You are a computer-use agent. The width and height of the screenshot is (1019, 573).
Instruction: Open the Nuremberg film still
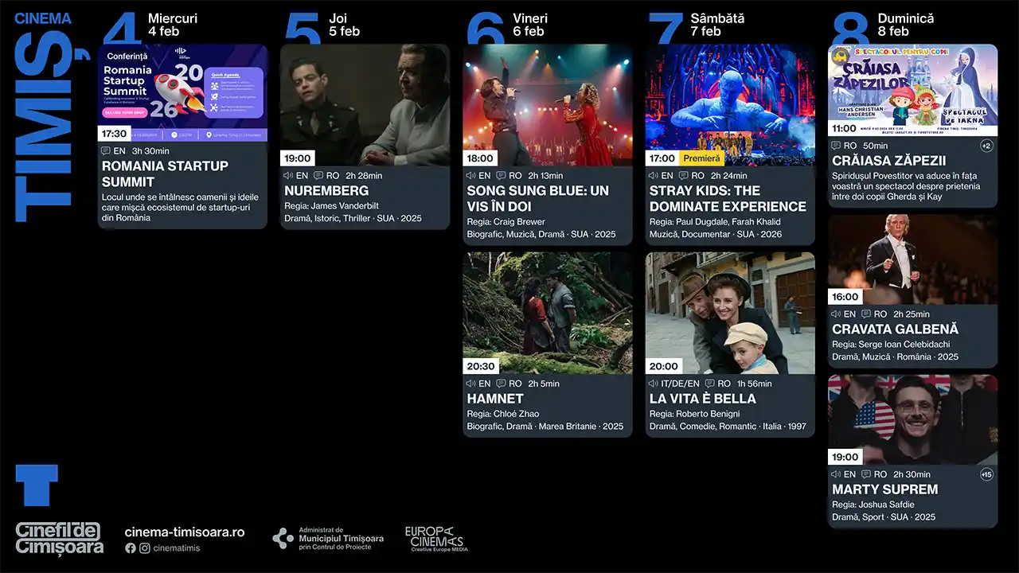coord(365,104)
